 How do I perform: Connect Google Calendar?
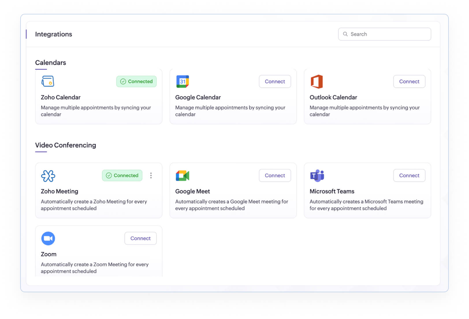pyautogui.click(x=275, y=81)
